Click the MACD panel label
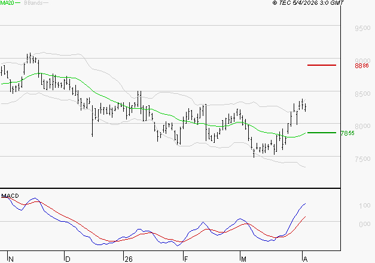Screen dimensions: 375x263 tap(10, 196)
